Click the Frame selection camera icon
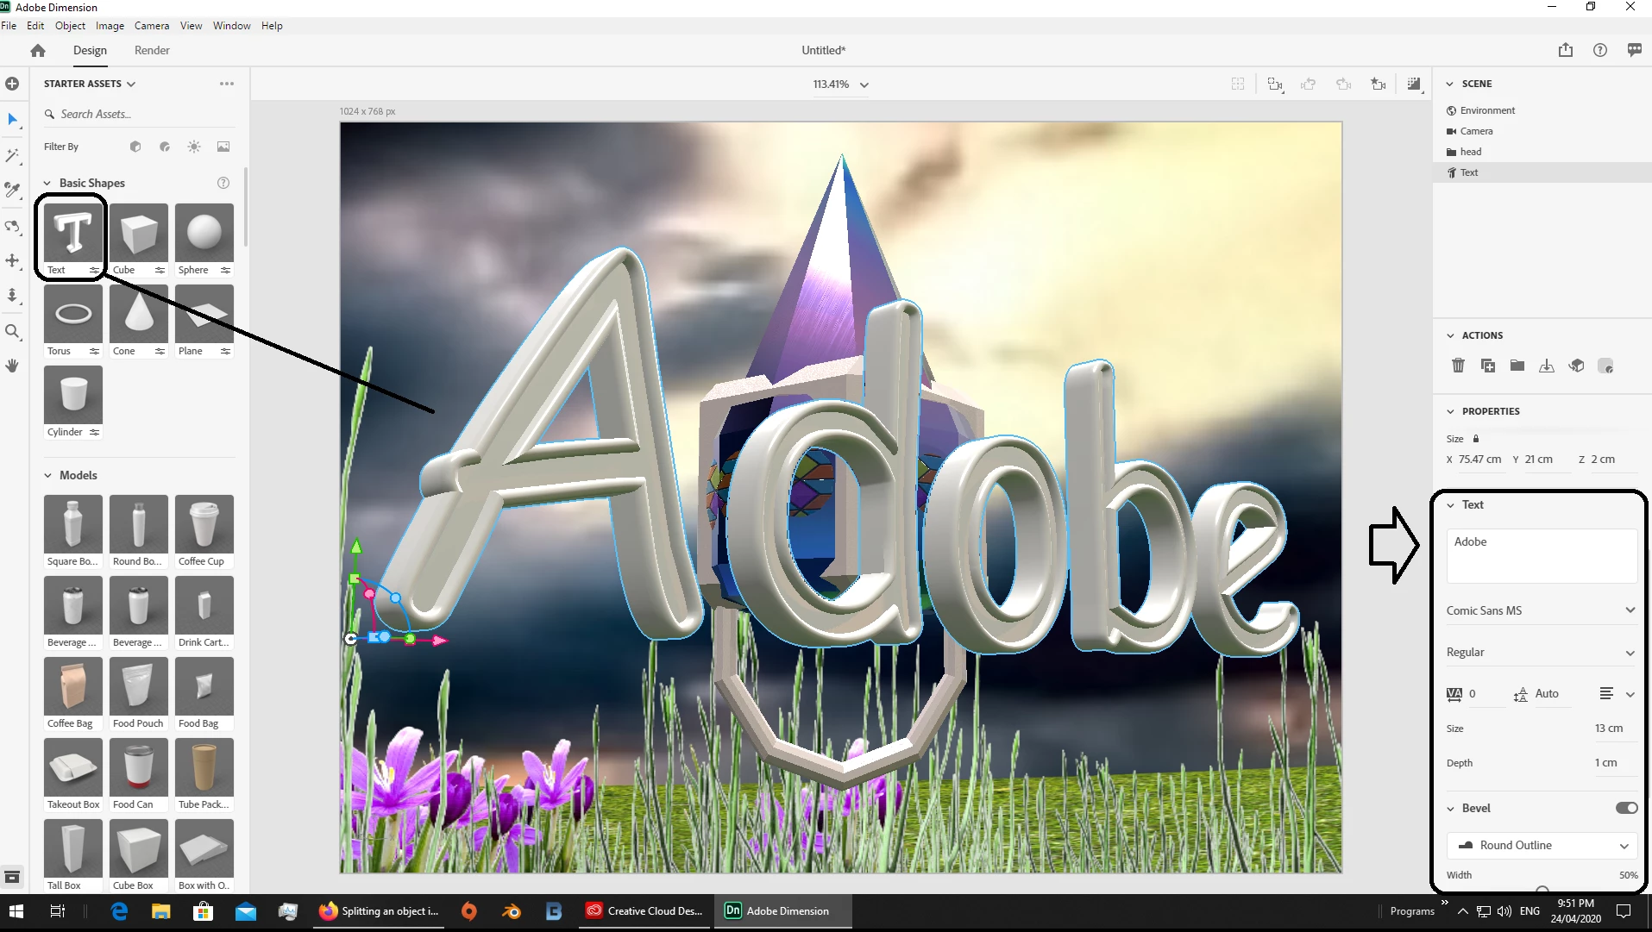This screenshot has height=932, width=1652. pyautogui.click(x=1275, y=84)
